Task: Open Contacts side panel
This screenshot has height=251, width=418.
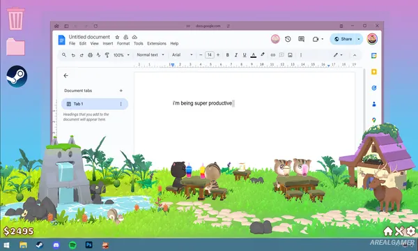Action: click(x=373, y=104)
